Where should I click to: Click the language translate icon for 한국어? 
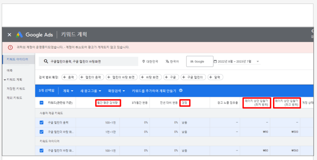[x=167, y=61]
